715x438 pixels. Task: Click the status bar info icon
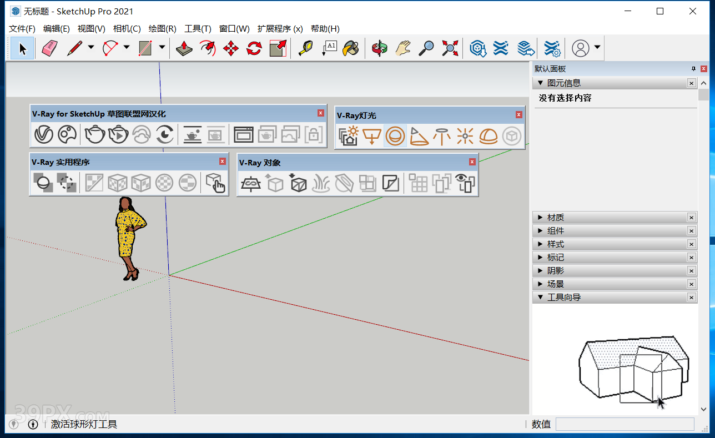point(33,425)
